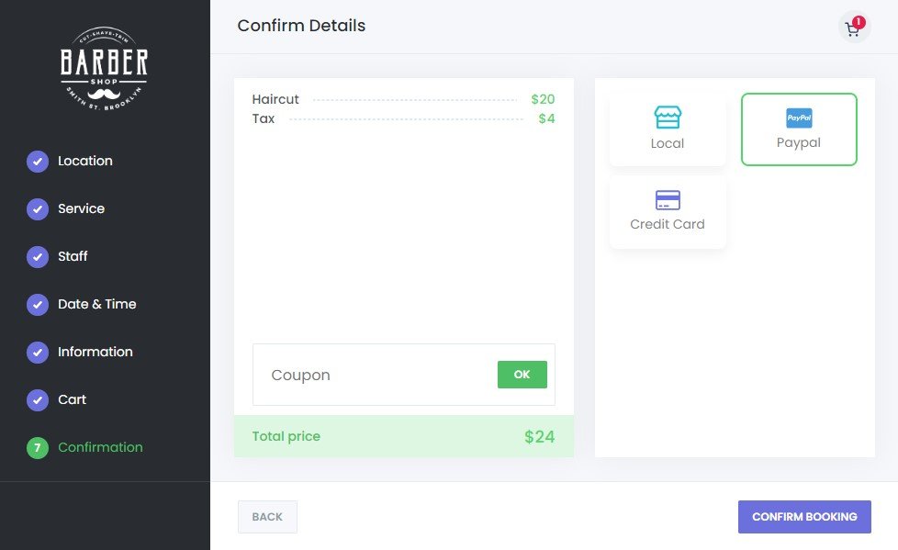898x550 pixels.
Task: Click the PayPal logo icon
Action: pos(799,118)
